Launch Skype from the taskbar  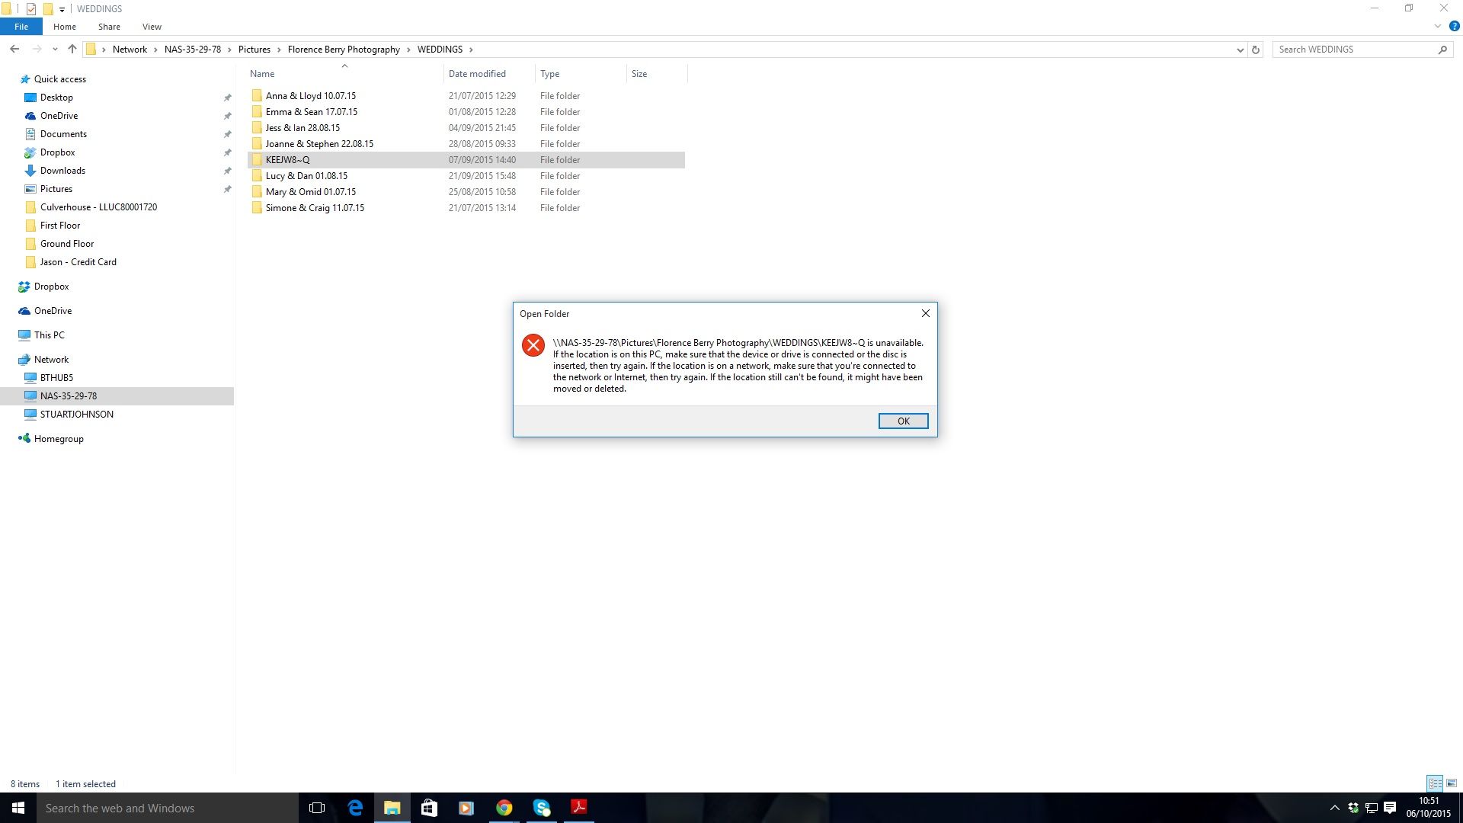543,808
